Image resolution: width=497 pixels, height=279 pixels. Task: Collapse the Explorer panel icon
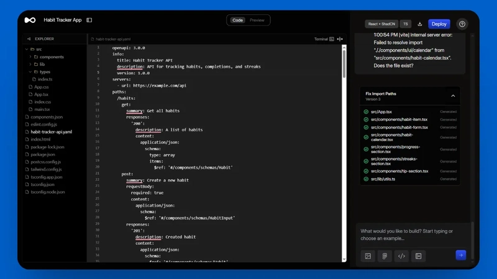click(29, 39)
